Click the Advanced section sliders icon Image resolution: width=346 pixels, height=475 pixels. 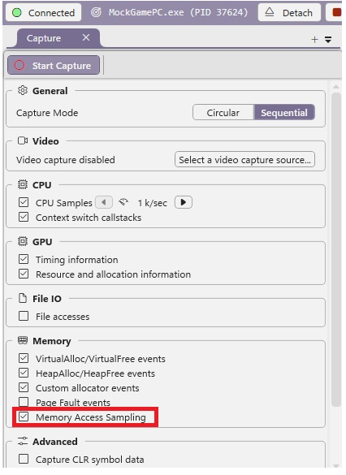point(23,441)
